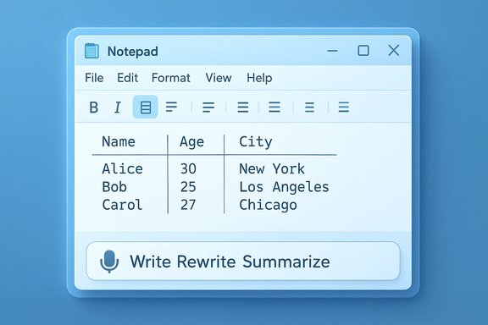
Task: Place cursor on the name Carol
Action: [x=122, y=205]
